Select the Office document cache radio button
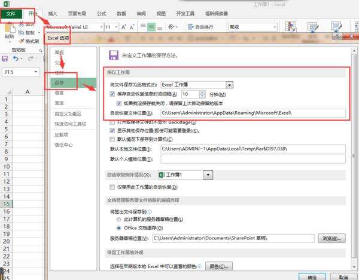Viewport: 359px width, 280px height. coord(119,227)
